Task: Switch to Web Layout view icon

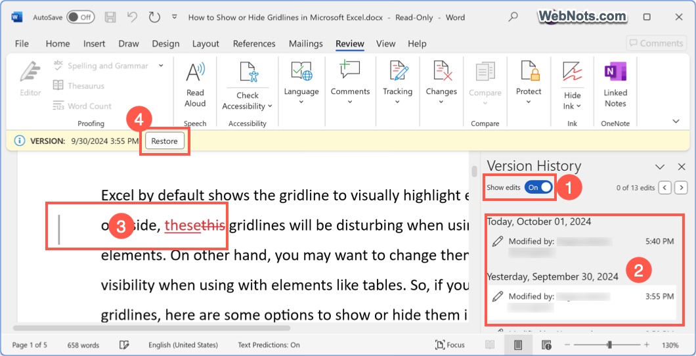Action: tap(546, 345)
